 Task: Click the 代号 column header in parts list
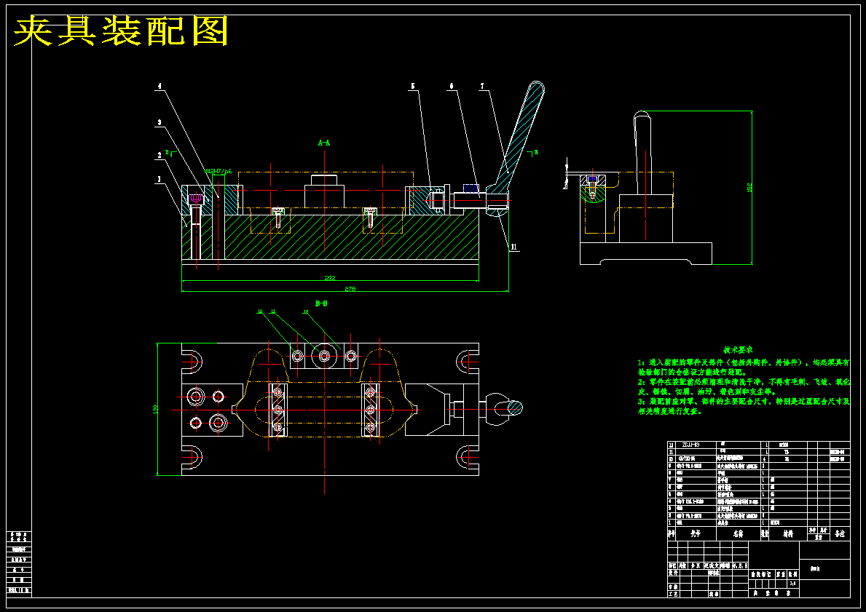696,534
